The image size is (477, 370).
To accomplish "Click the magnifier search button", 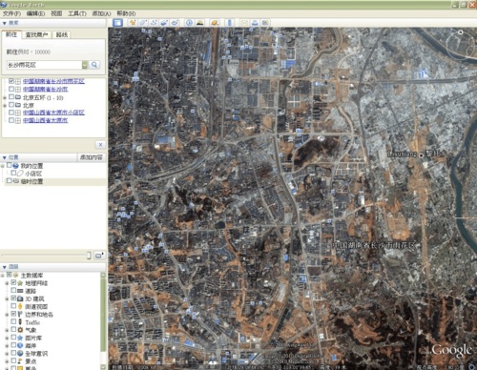I will pyautogui.click(x=94, y=65).
